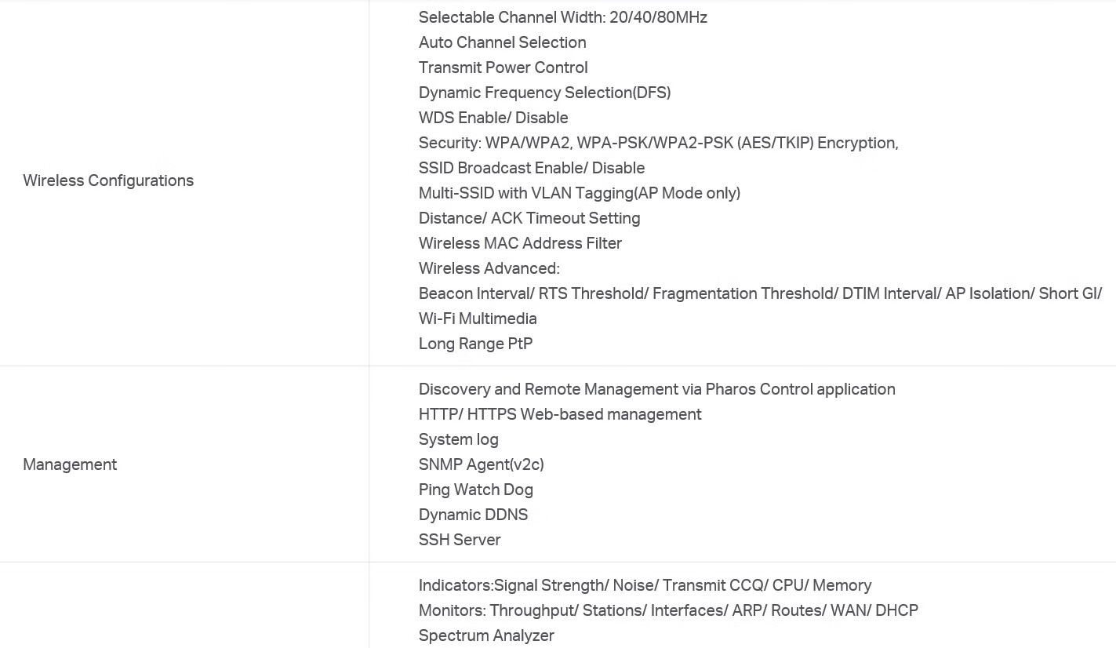1116x648 pixels.
Task: Click WDS Enable/ Disable text
Action: [493, 118]
